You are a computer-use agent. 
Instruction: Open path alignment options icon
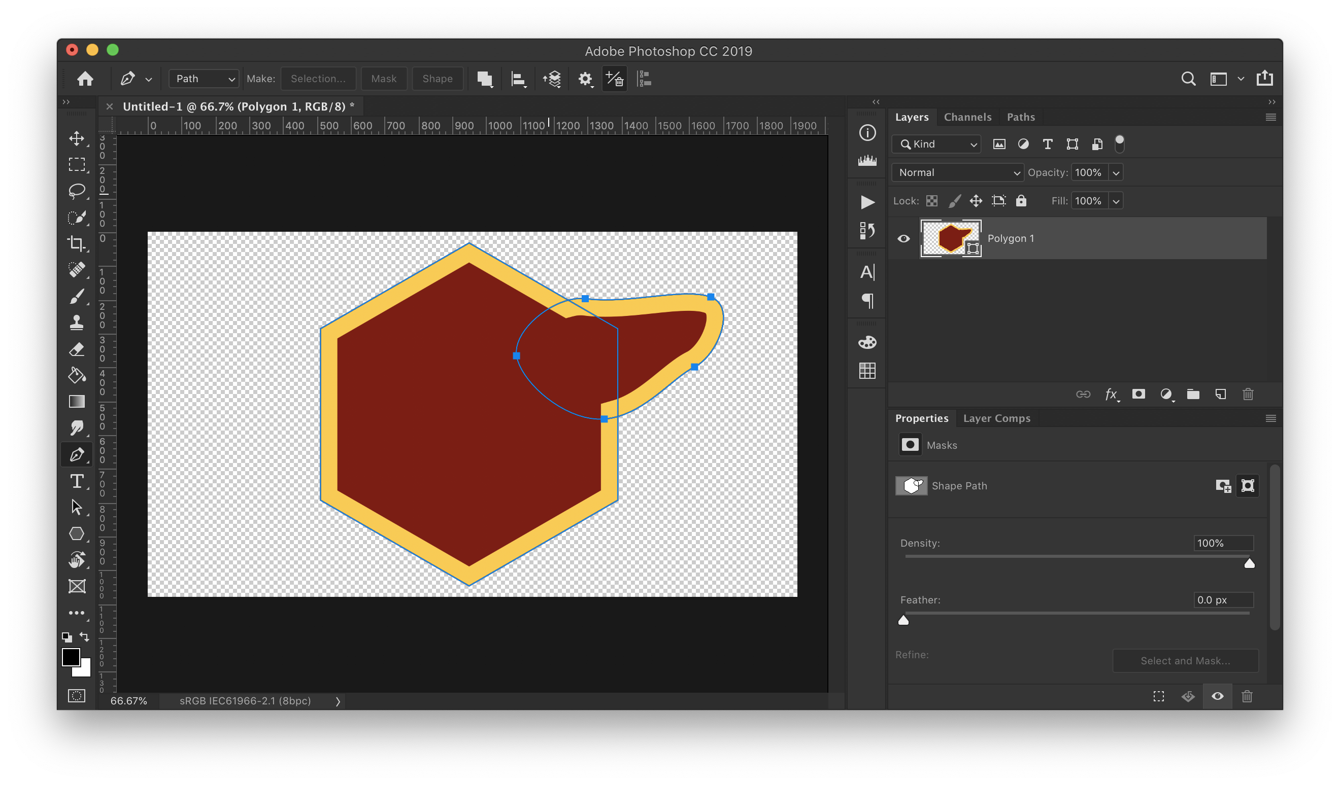(518, 79)
